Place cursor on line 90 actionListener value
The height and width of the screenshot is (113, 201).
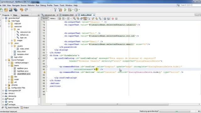(x=96, y=69)
